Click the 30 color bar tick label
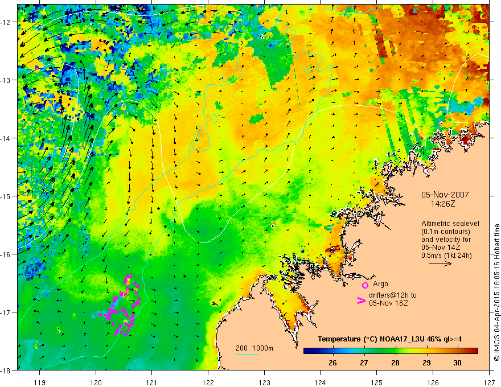This screenshot has width=501, height=387. tap(458, 363)
